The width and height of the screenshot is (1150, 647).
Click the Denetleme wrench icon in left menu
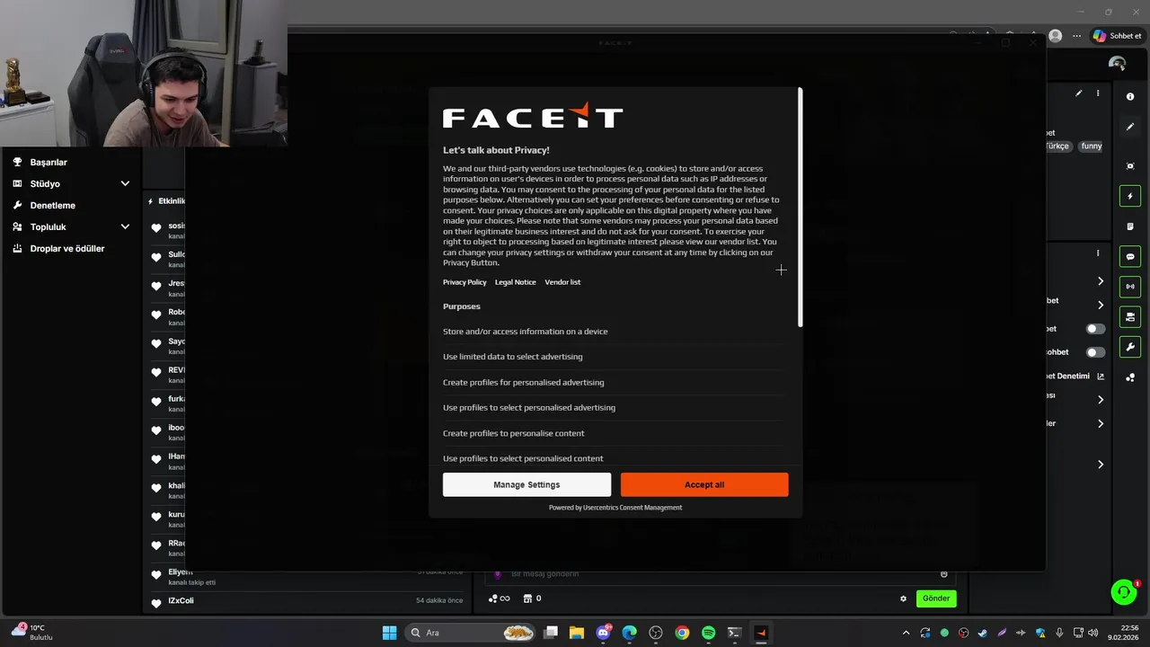pyautogui.click(x=17, y=205)
